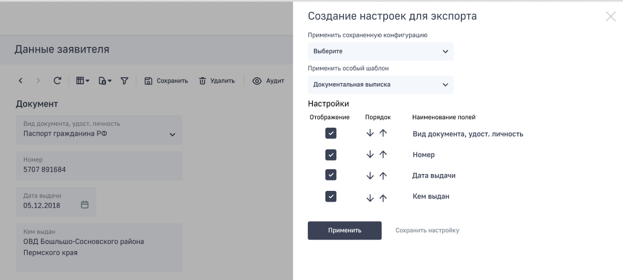Move Номер field down in order
Screen dimensions: 623x280
[370, 155]
